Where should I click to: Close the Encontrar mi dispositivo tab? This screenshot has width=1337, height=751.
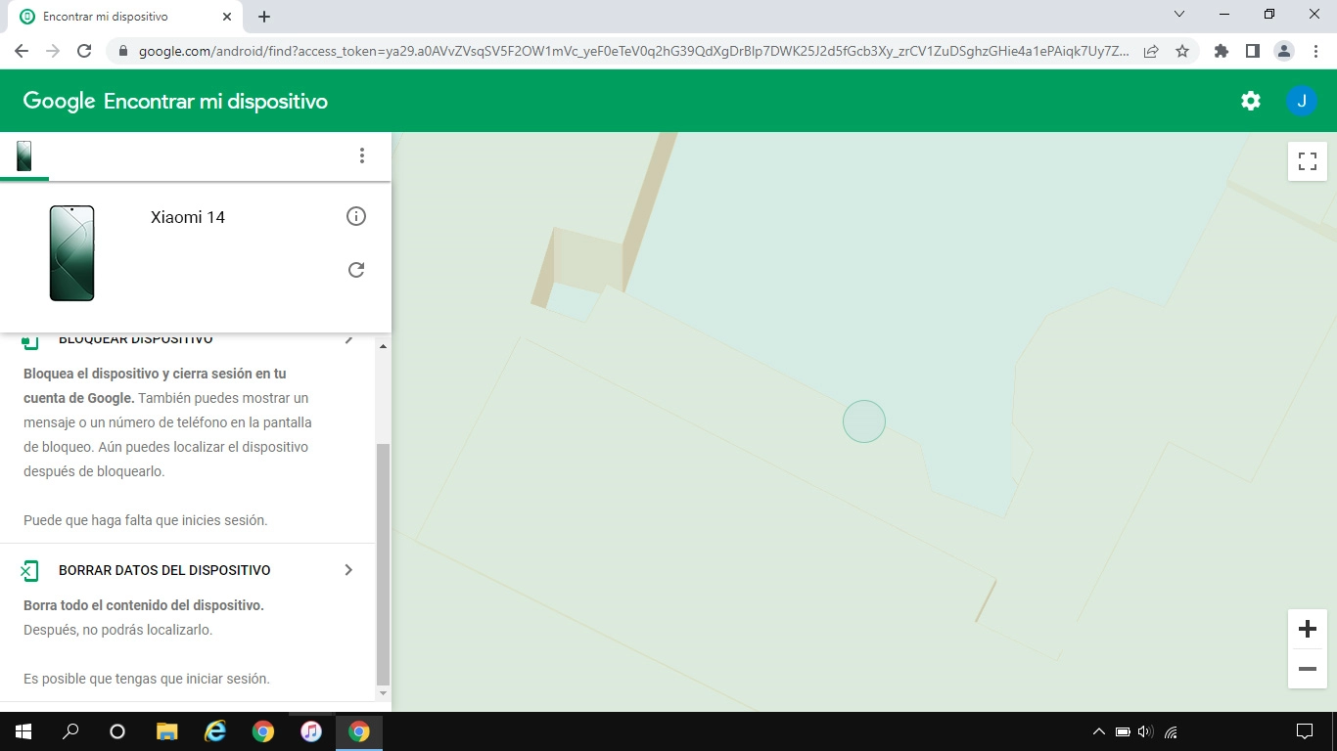pyautogui.click(x=227, y=17)
